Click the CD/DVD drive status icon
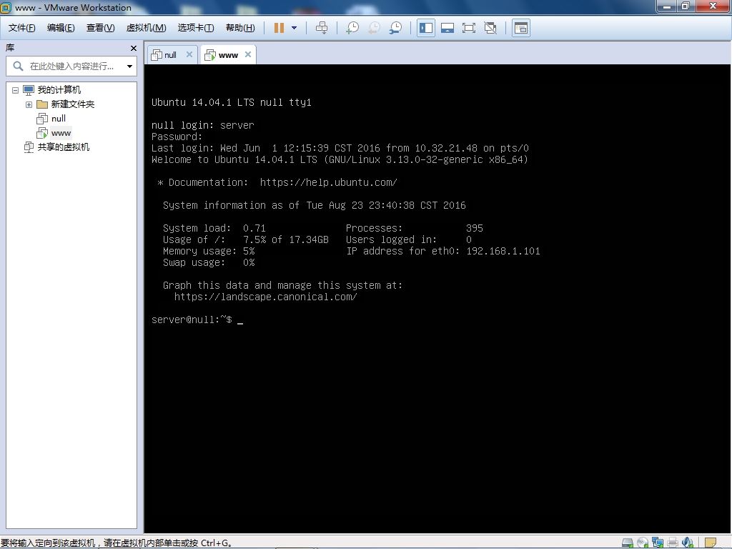The height and width of the screenshot is (549, 732). coord(643,543)
